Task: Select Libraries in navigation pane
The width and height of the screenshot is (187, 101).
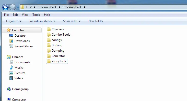Action: [x=18, y=57]
